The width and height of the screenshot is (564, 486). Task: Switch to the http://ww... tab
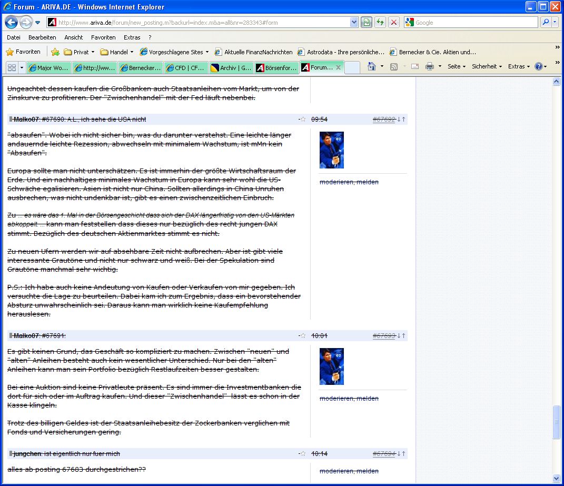coord(95,67)
